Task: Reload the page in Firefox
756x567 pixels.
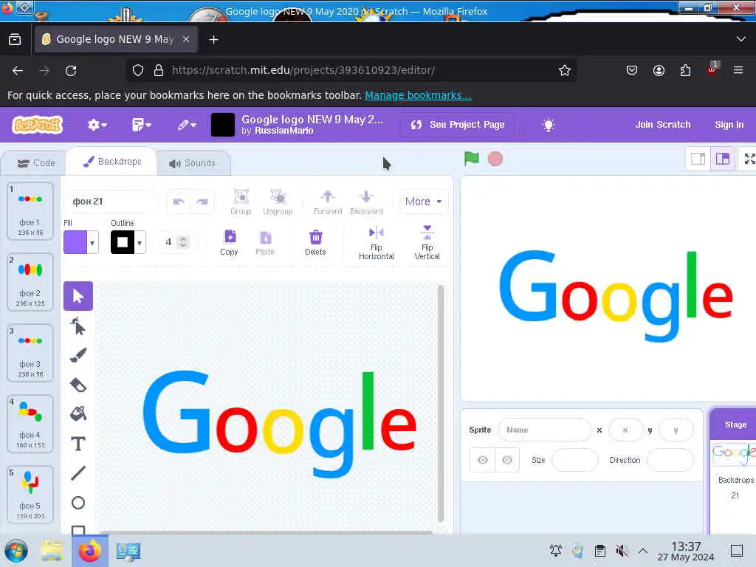Action: (71, 70)
